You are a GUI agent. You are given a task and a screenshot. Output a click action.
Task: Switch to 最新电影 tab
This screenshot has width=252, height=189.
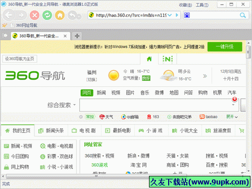[118, 130]
